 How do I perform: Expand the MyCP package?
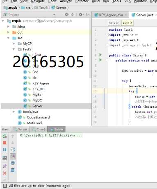click(x=14, y=43)
